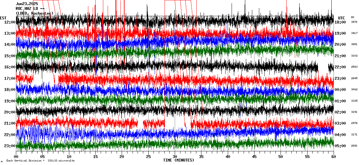The height and width of the screenshot is (165, 359).
Task: Select the 15 minute tick label
Action: pos(96,157)
